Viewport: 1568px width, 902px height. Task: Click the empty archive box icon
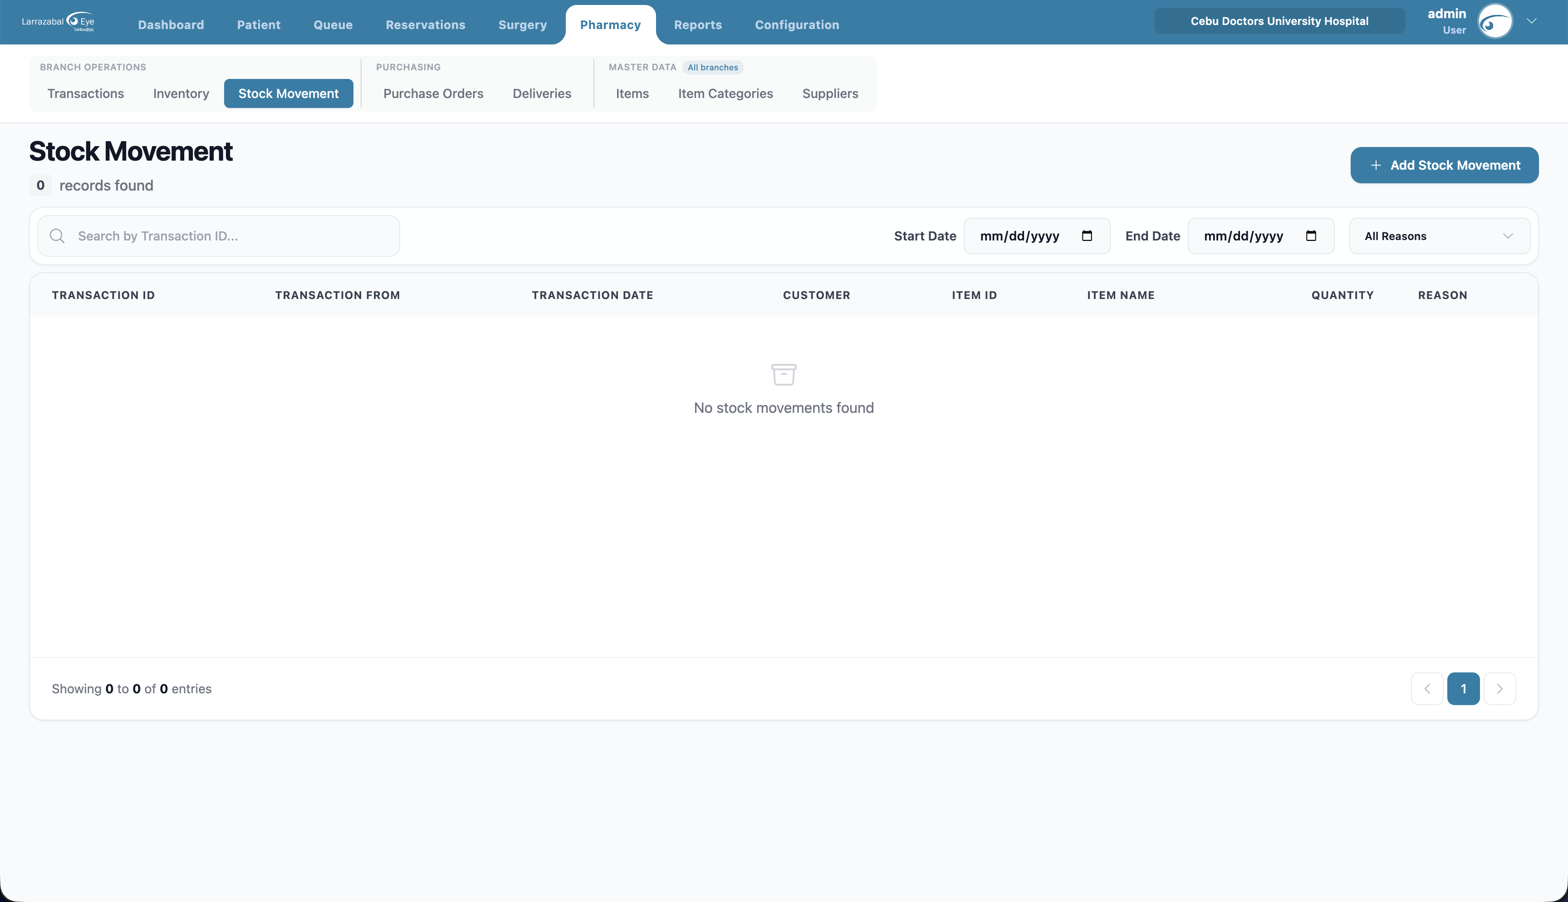click(784, 374)
